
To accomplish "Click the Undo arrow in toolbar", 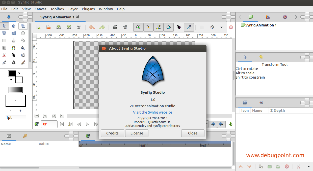I will pos(92,27).
